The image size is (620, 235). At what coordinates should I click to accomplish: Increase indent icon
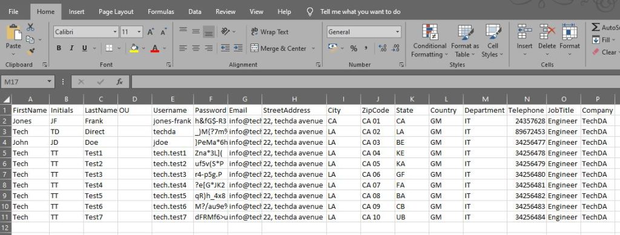click(x=238, y=48)
